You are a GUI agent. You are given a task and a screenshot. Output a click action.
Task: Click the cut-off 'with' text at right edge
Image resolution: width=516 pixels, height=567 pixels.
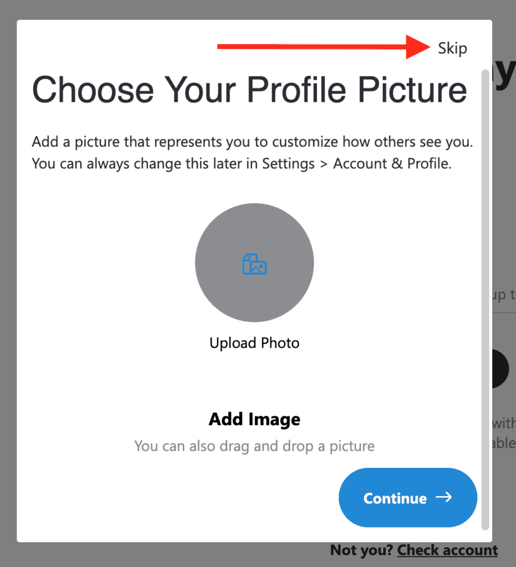[x=504, y=424]
